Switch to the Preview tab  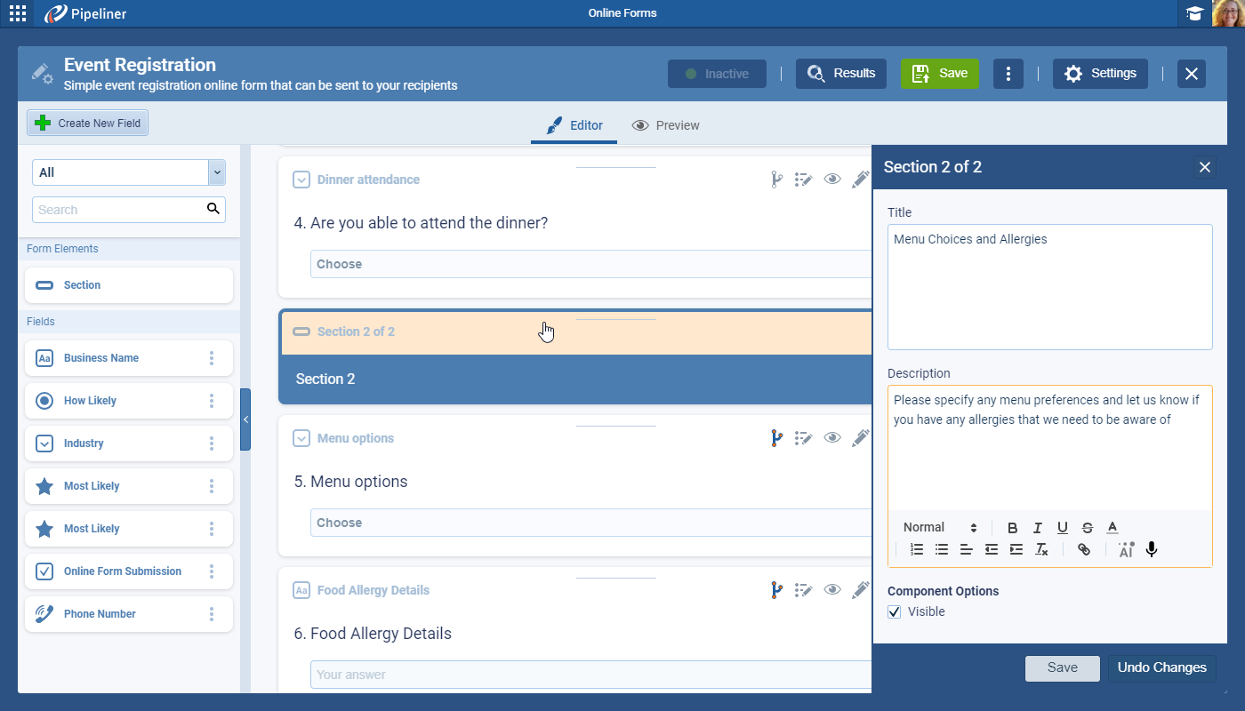[x=666, y=125]
